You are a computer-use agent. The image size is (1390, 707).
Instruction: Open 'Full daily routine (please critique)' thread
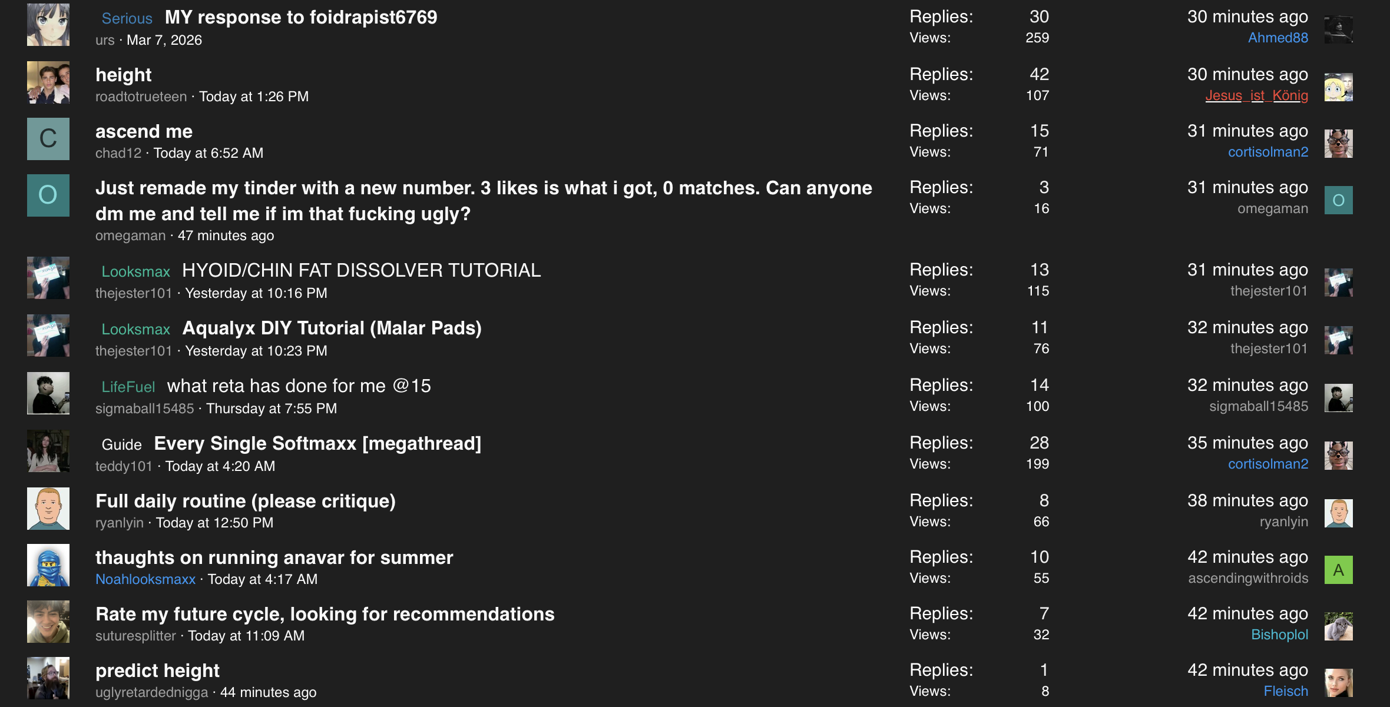click(x=245, y=501)
